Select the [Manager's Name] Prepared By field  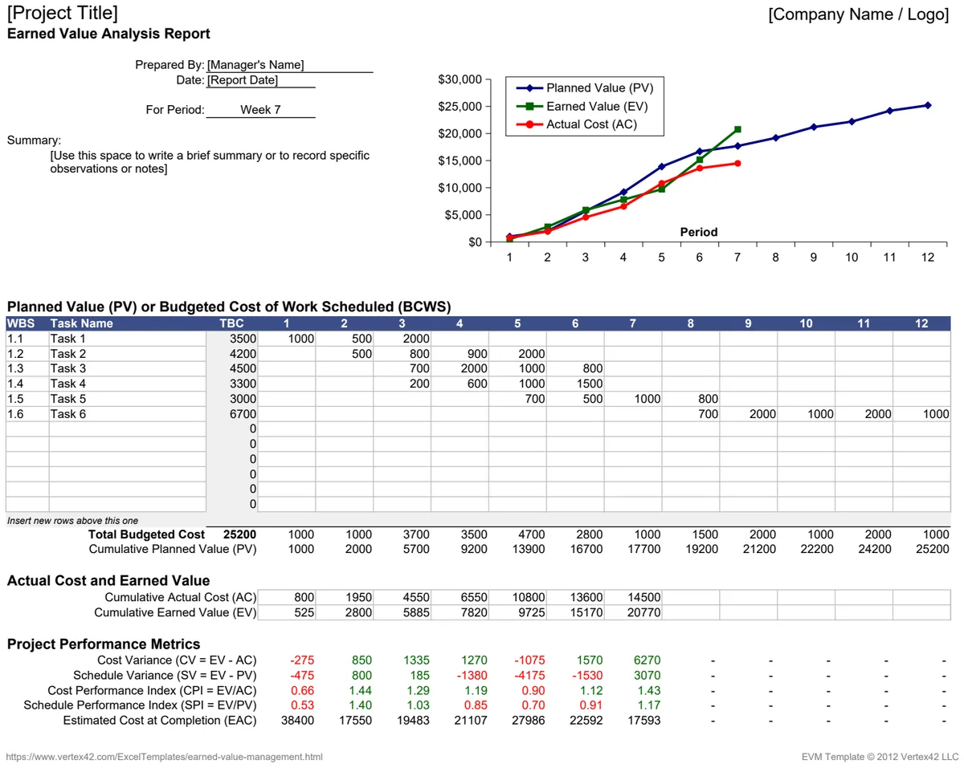tap(290, 65)
